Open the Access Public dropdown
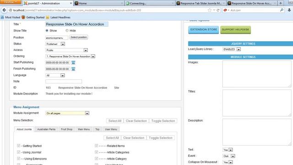293x165 pixels. 66,50
